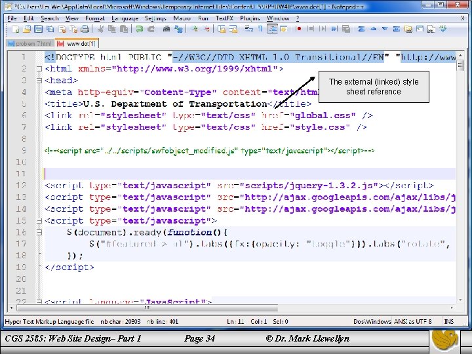This screenshot has width=472, height=354.
Task: Click the vertical scrollbar down arrow
Action: click(x=460, y=300)
